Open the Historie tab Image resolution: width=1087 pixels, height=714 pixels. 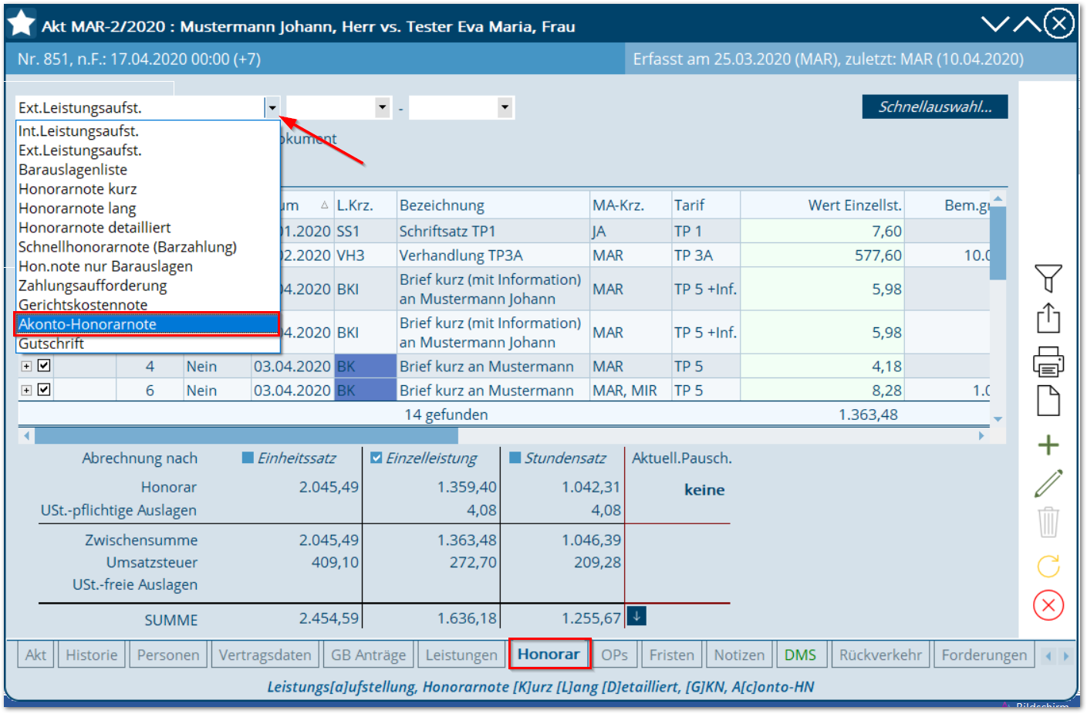click(91, 655)
